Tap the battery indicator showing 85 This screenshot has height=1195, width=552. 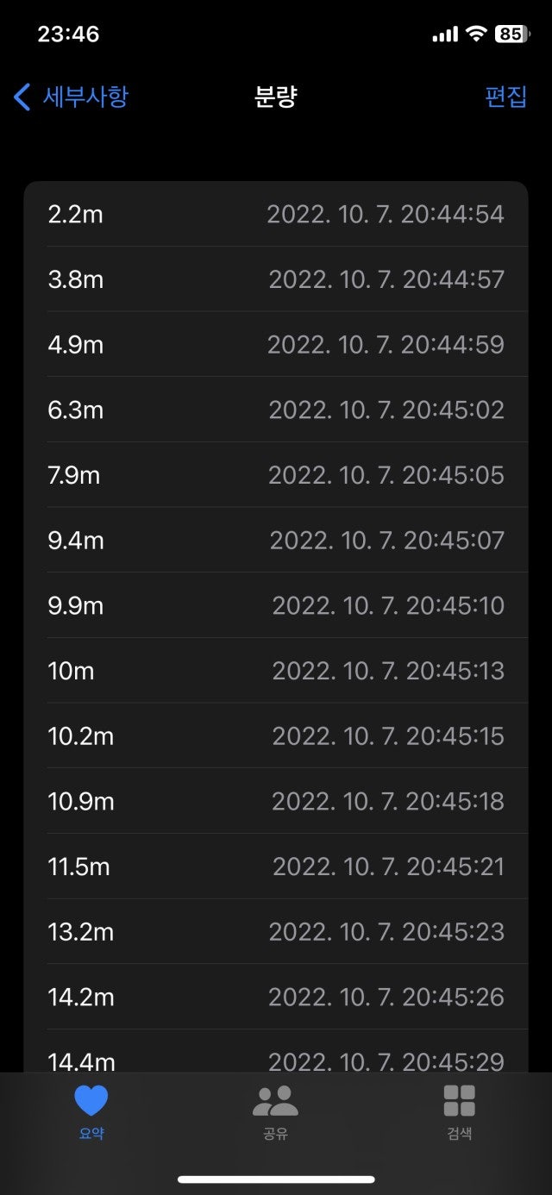point(511,34)
